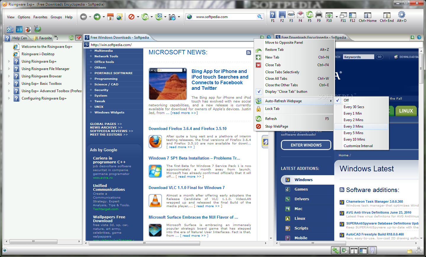The height and width of the screenshot is (257, 426).
Task: Expand the Using Risingware Exp+ tree node
Action: (x=9, y=61)
